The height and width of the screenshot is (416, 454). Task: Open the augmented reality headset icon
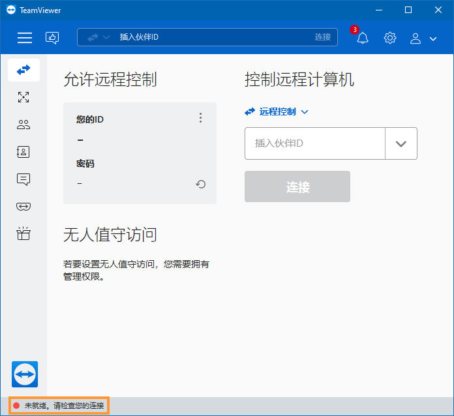(23, 207)
